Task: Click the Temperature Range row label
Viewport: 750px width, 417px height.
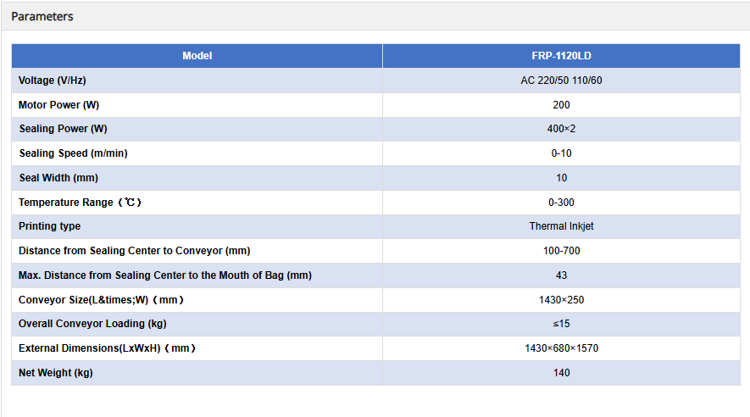Action: pyautogui.click(x=80, y=203)
